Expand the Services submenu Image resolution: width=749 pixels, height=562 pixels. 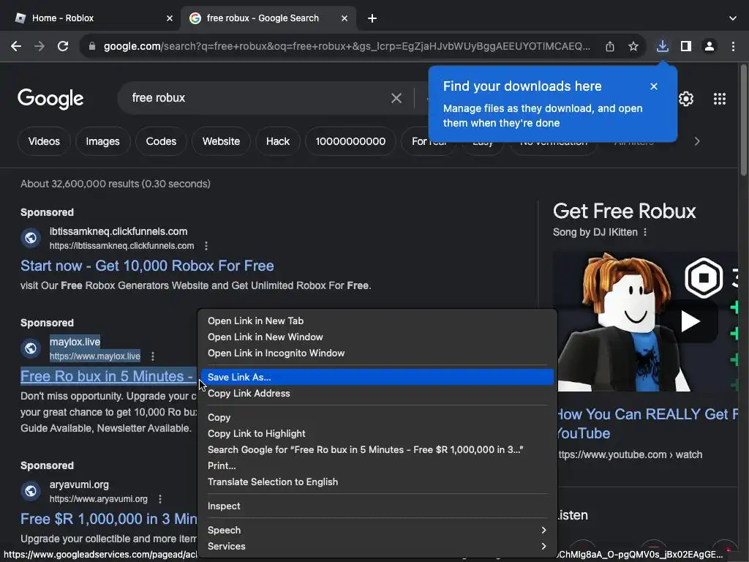click(377, 546)
